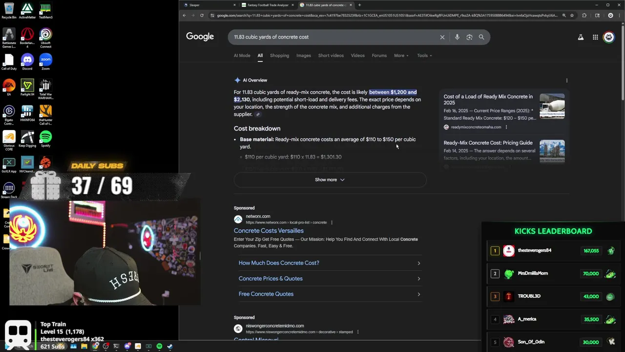625x352 pixels.
Task: Open niswongerconcretemidmo.com ad options menu
Action: 358,332
